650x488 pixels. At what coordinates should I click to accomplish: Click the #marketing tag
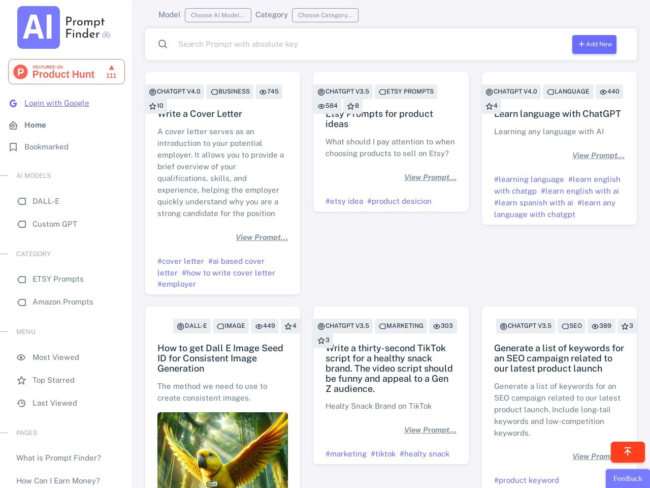click(346, 454)
